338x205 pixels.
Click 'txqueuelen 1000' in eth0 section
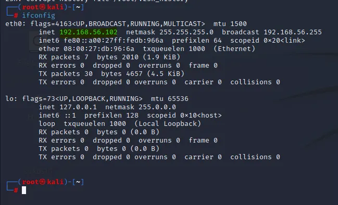pos(174,49)
